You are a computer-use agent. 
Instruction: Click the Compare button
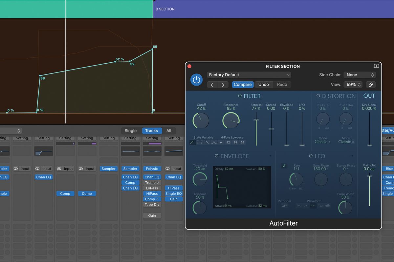click(242, 84)
